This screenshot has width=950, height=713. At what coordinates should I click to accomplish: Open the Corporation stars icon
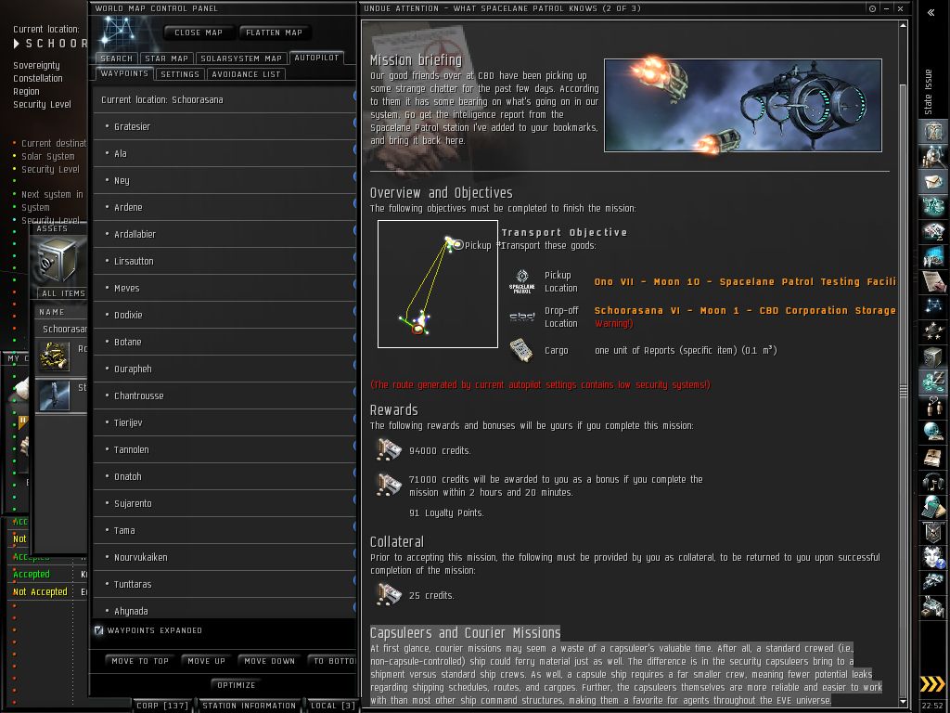click(933, 331)
